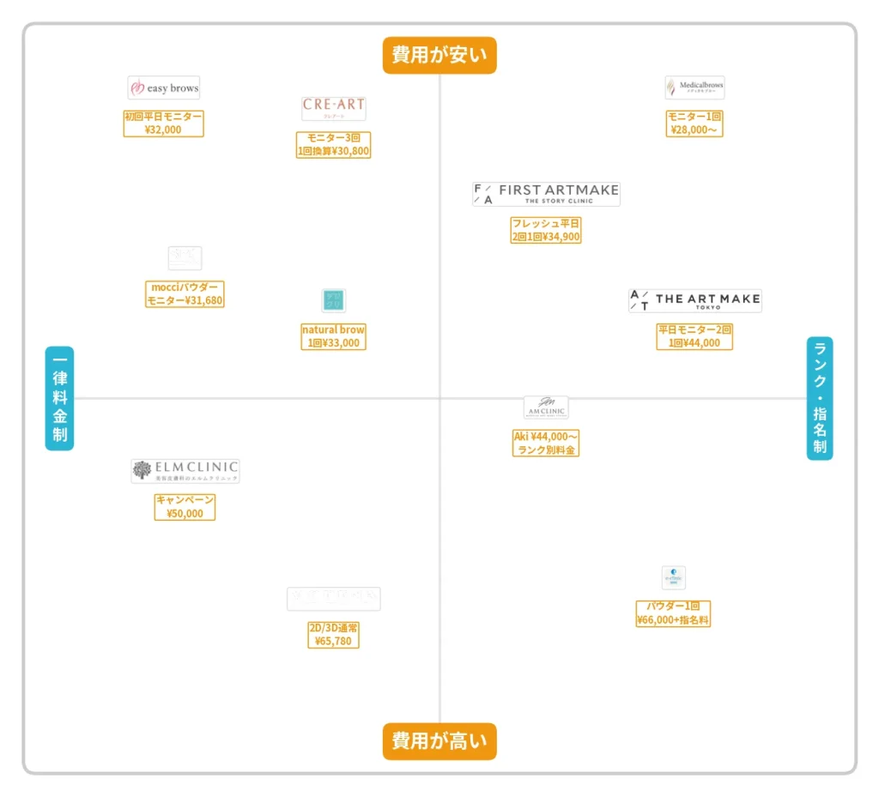
Task: Click the small blue logo above パウダー1回
Action: coord(674,577)
